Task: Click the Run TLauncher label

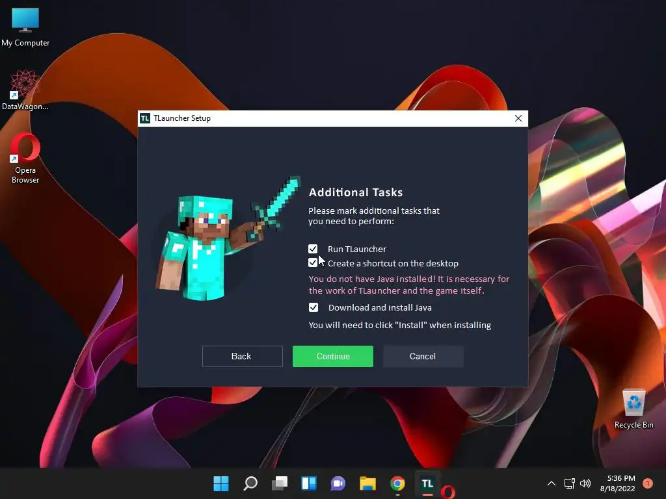Action: 357,249
